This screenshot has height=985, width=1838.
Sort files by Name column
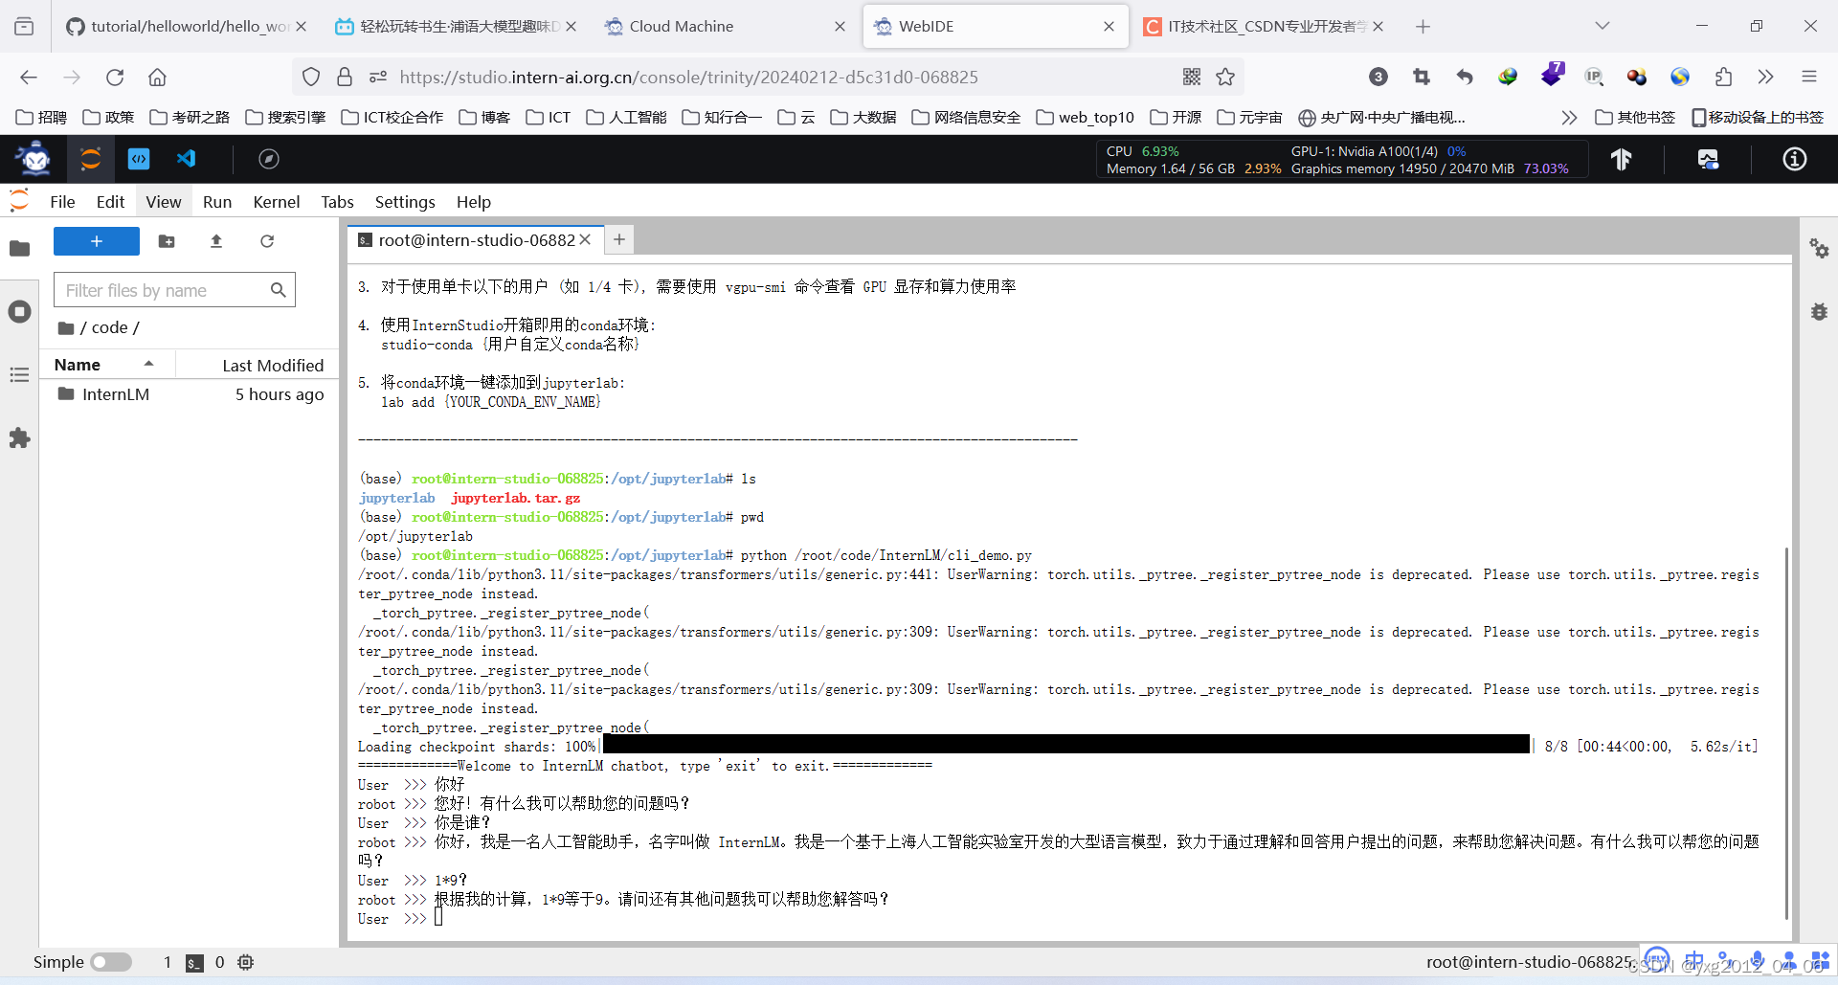point(107,365)
